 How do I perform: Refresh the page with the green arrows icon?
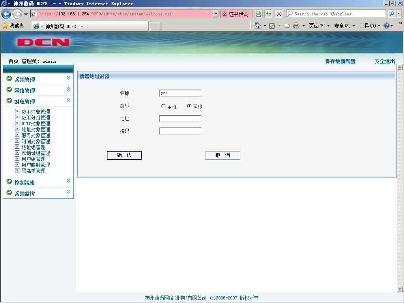coord(269,14)
